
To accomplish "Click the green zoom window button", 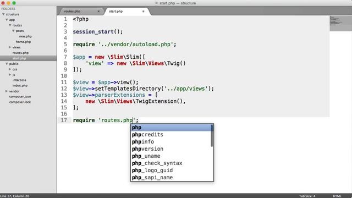I will [x=14, y=3].
